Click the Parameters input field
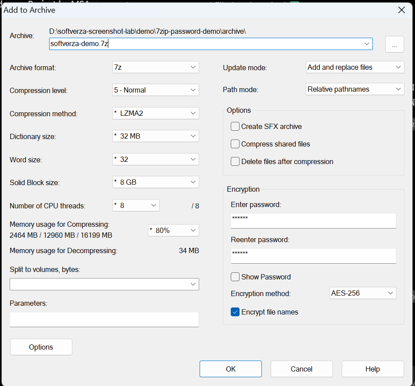This screenshot has height=386, width=415. (x=104, y=320)
